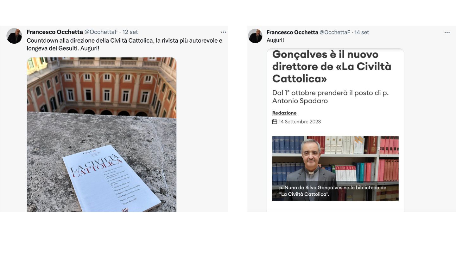Click the subtitle about p. Antonio Spadaro
The width and height of the screenshot is (456, 256).
(x=330, y=97)
